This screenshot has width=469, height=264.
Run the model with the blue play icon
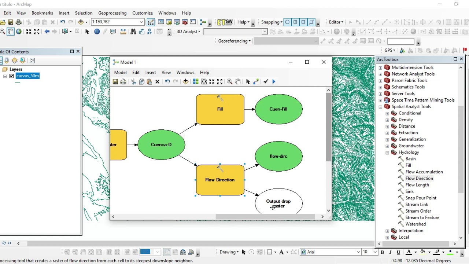[274, 81]
